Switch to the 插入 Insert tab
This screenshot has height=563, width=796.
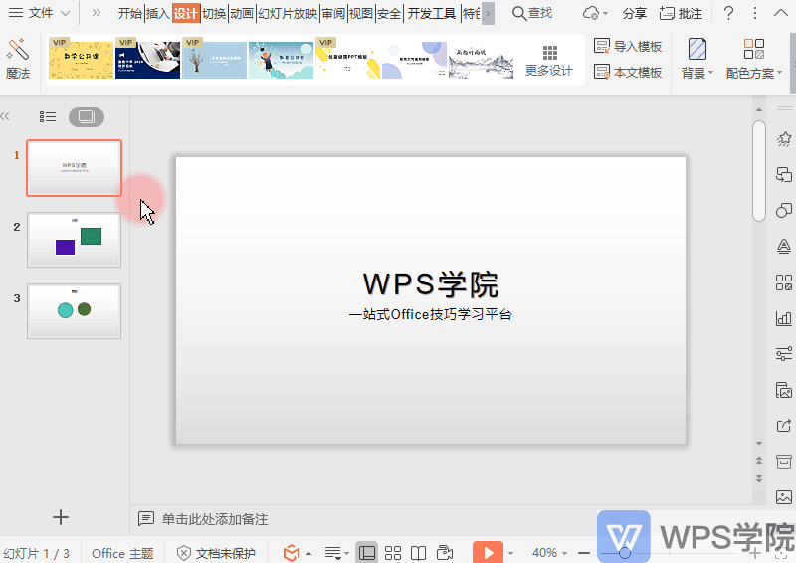tap(158, 13)
